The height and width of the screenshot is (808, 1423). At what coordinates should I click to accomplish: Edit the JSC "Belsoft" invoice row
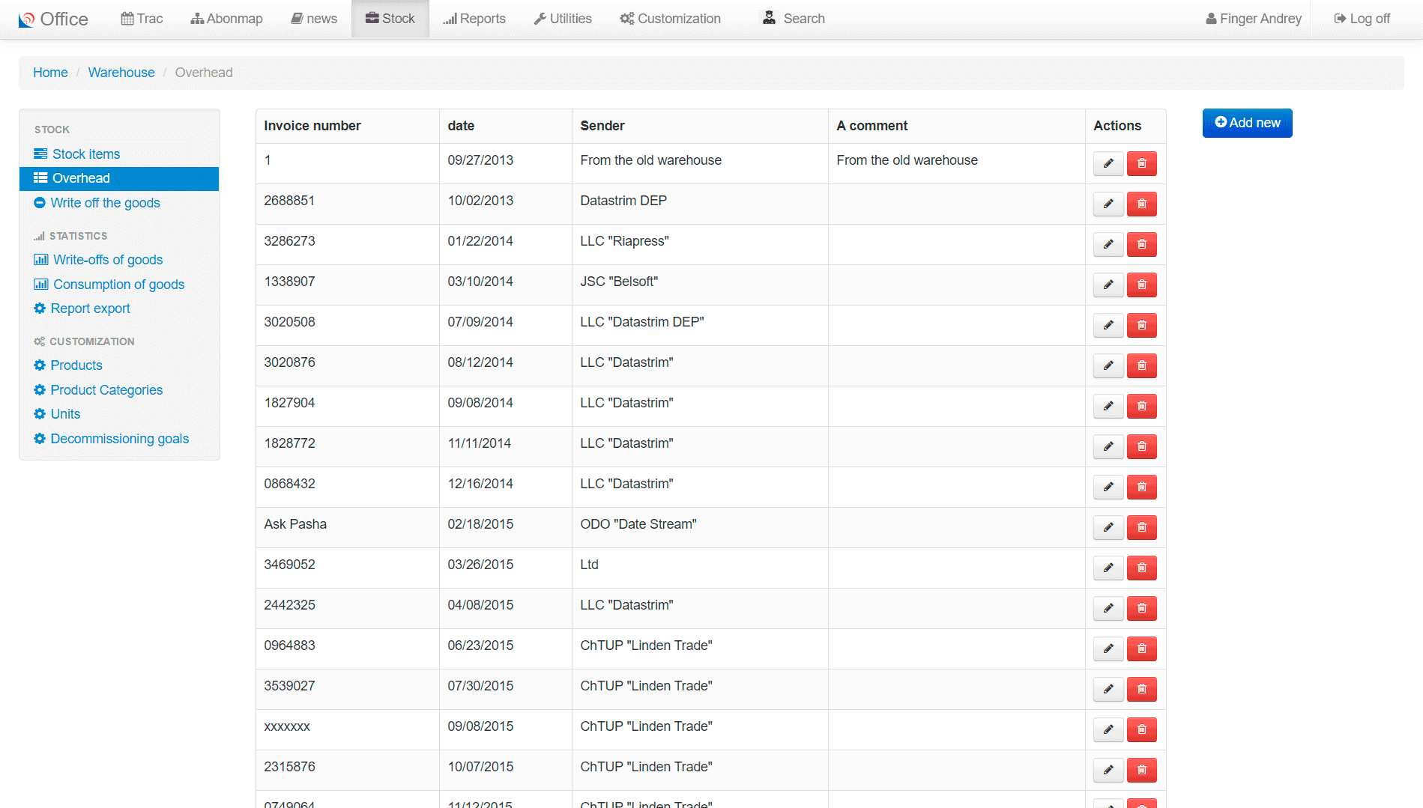(1108, 285)
